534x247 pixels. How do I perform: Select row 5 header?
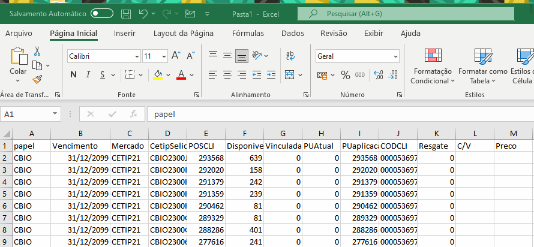6,194
